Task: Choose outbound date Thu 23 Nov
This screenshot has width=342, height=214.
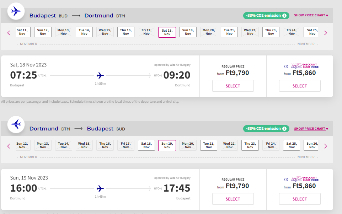Action: tap(271, 32)
